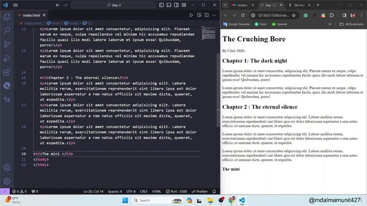Image resolution: width=367 pixels, height=206 pixels.
Task: Click the Run play icon in editor toolbar
Action: tap(191, 15)
